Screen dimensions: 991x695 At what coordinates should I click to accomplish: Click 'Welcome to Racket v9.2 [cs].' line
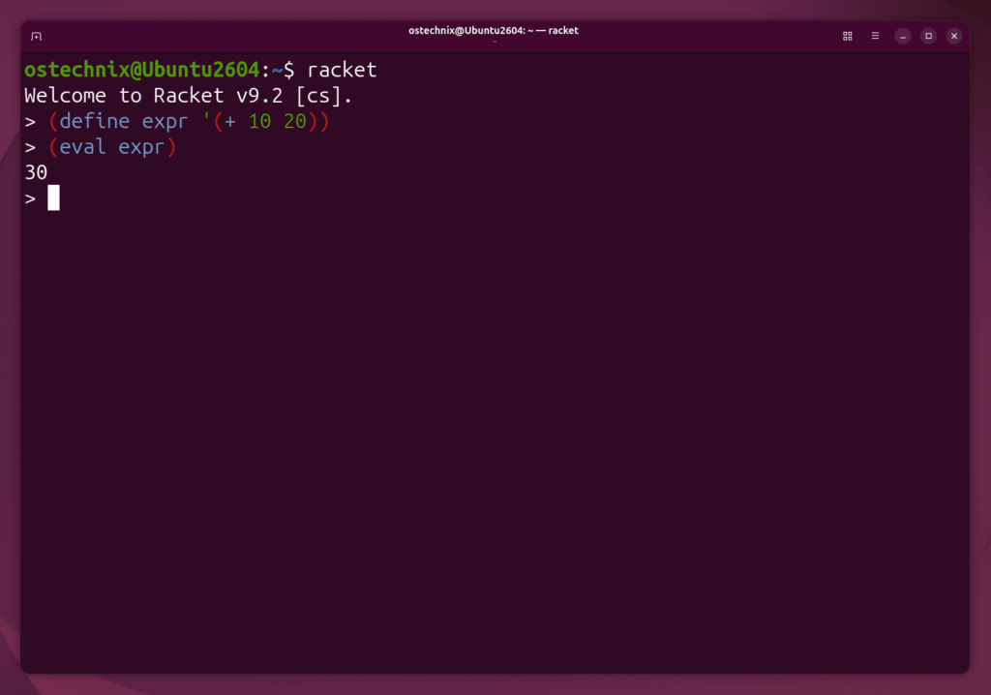189,96
